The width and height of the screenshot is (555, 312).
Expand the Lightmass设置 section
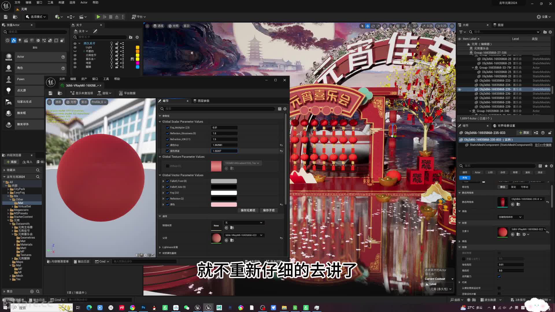coord(160,247)
